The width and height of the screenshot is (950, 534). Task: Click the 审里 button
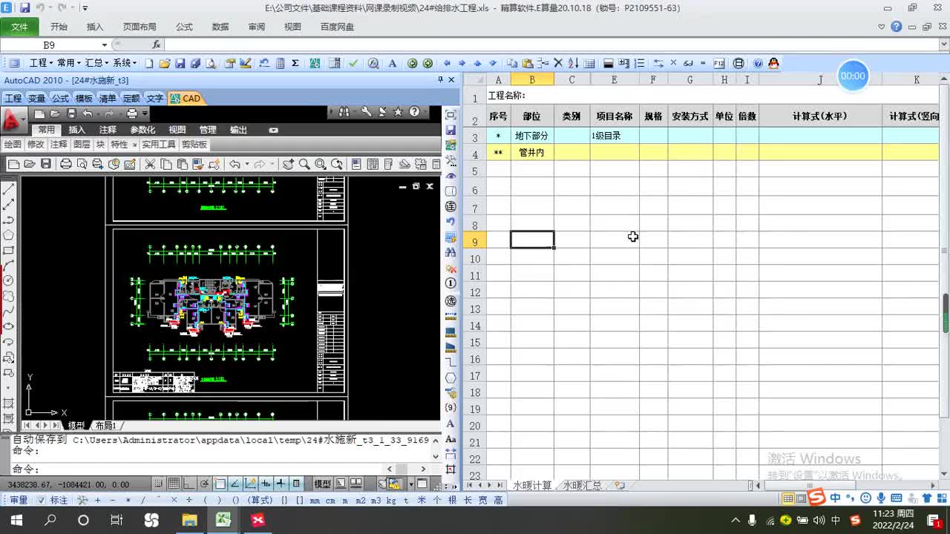[x=17, y=500]
